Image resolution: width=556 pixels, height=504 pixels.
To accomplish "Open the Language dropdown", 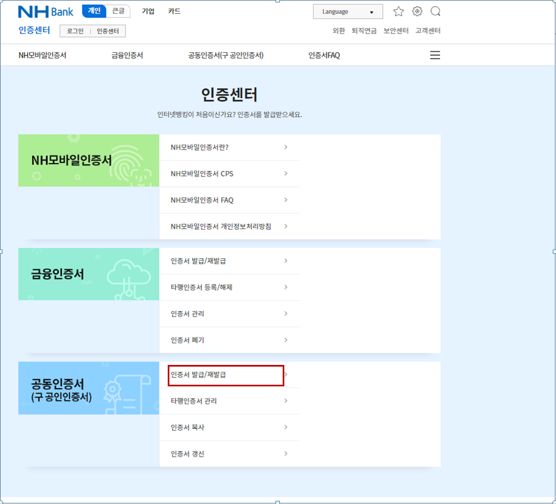I will tap(348, 12).
